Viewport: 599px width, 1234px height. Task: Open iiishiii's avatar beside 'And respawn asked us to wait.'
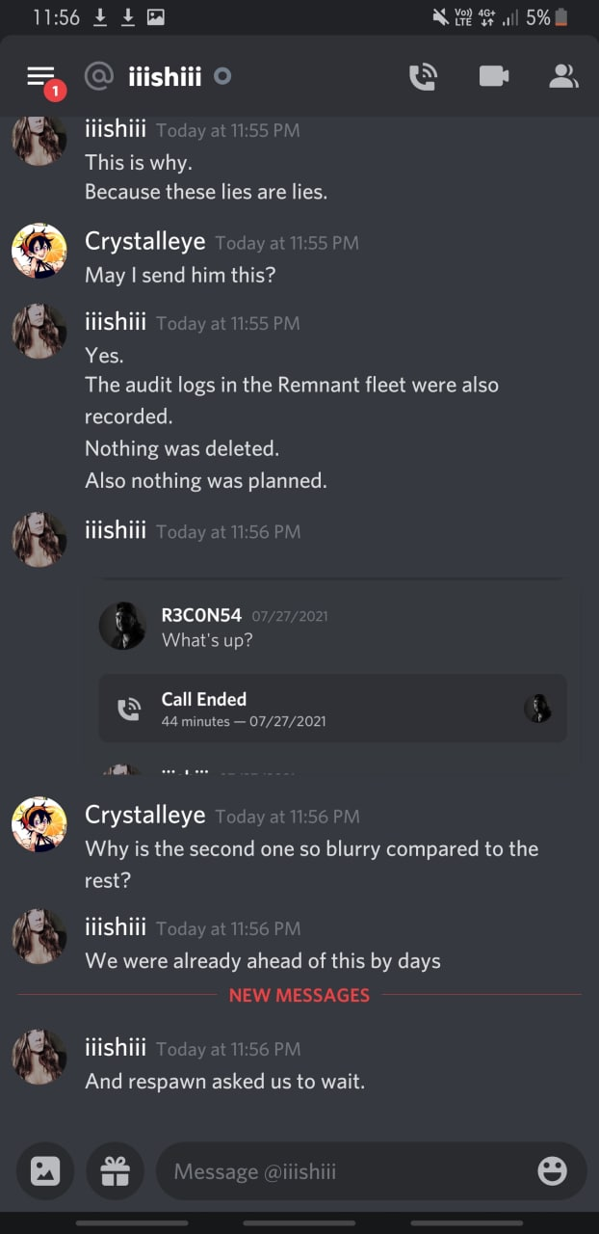pos(39,1057)
